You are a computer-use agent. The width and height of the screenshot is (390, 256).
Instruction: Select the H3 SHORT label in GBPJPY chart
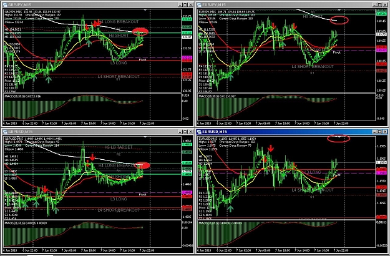pos(119,36)
